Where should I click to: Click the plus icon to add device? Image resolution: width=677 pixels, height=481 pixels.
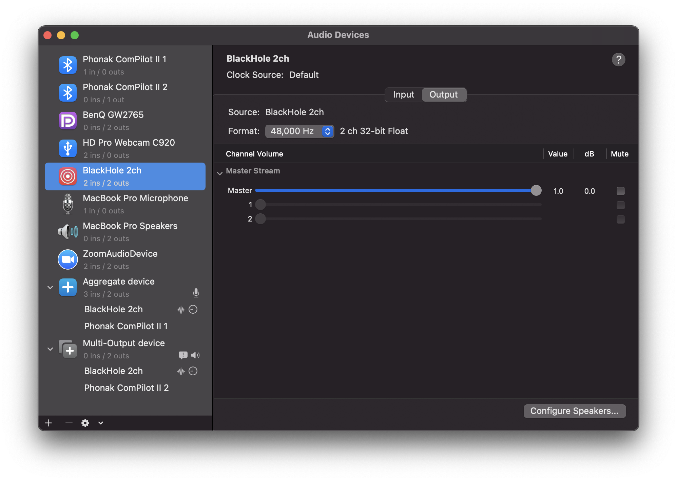click(x=49, y=423)
